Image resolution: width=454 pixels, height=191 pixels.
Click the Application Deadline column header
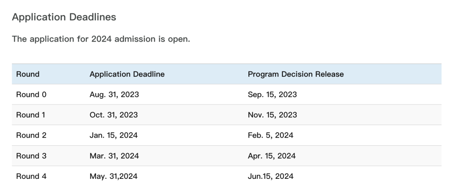coord(127,74)
